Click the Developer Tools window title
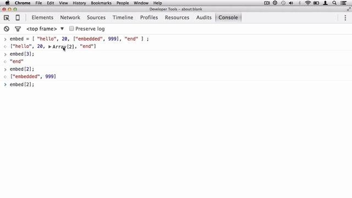The height and width of the screenshot is (198, 352). 176,9
